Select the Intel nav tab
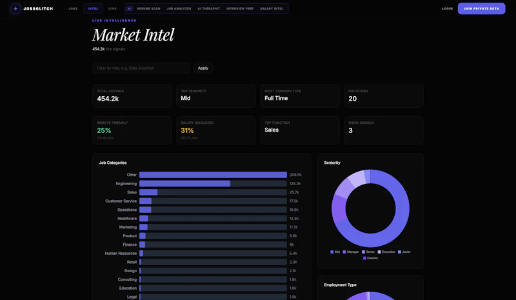516x300 pixels. [x=93, y=8]
